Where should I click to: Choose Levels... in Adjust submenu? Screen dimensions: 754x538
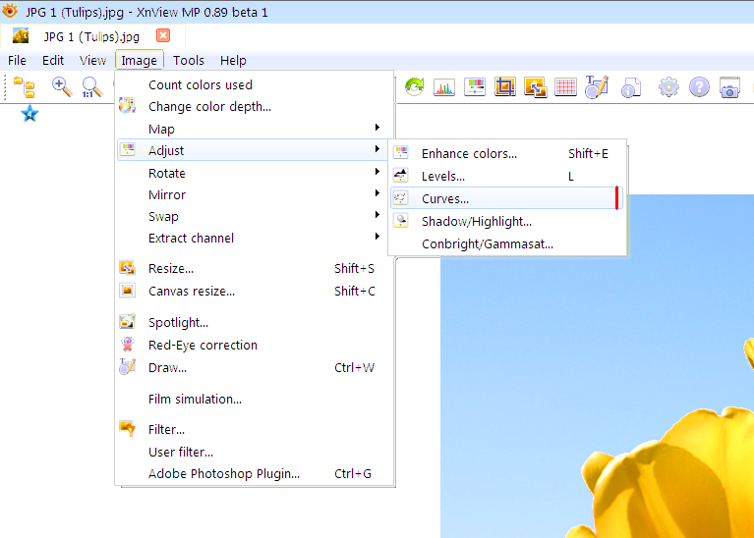tap(507, 177)
